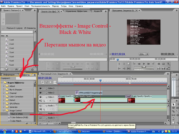The width and height of the screenshot is (179, 134).
Task: Mute Audio 1 track speaker toggle
Action: point(40,105)
